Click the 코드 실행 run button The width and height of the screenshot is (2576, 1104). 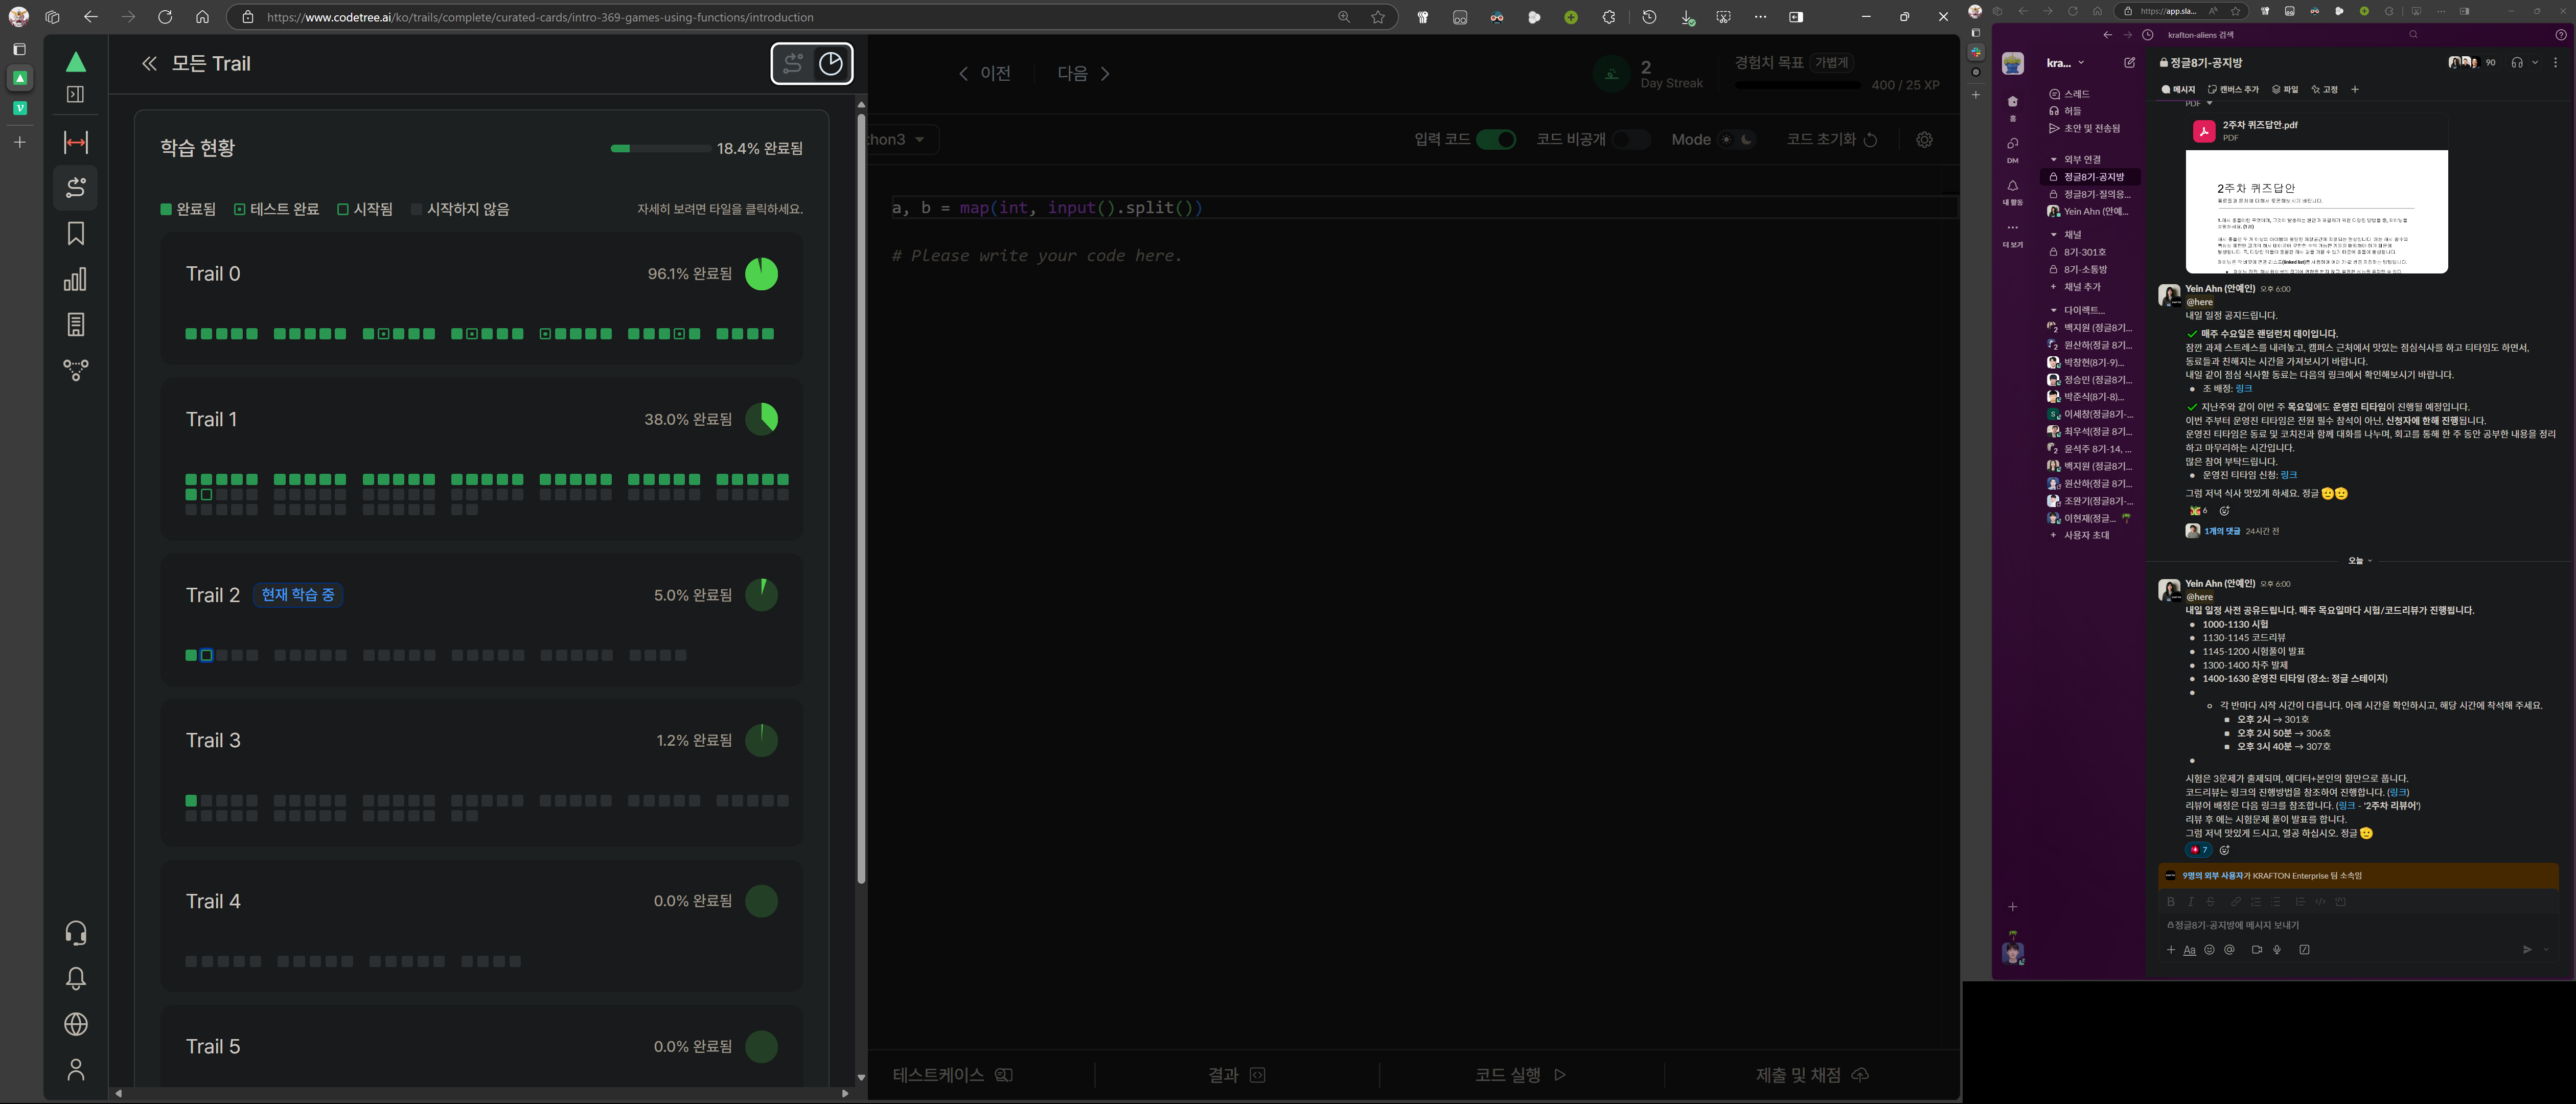[x=1520, y=1075]
